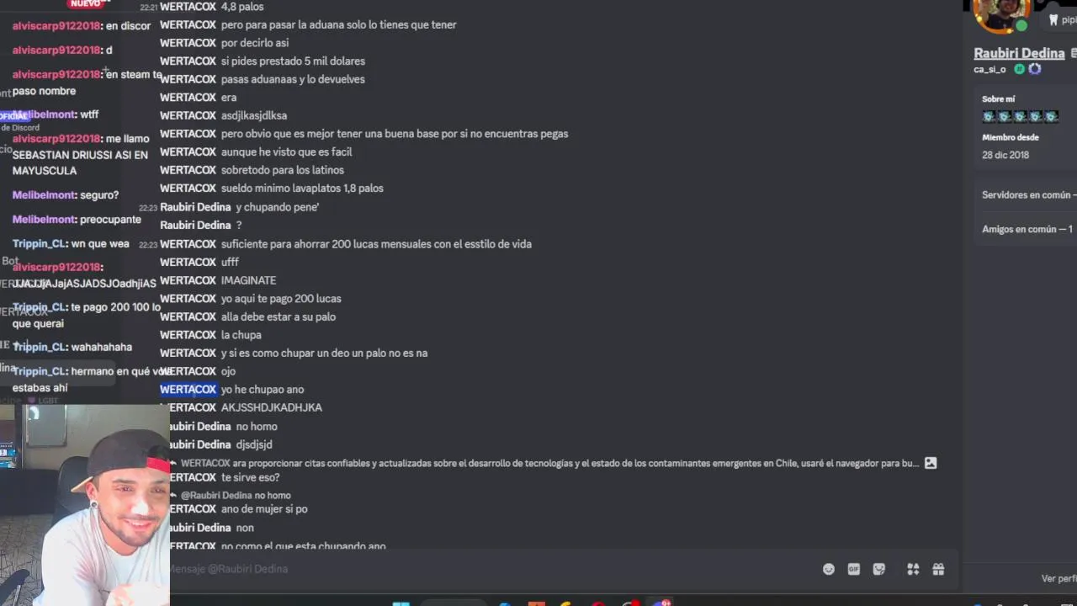Click the gift Nitro icon
1077x606 pixels.
(938, 569)
